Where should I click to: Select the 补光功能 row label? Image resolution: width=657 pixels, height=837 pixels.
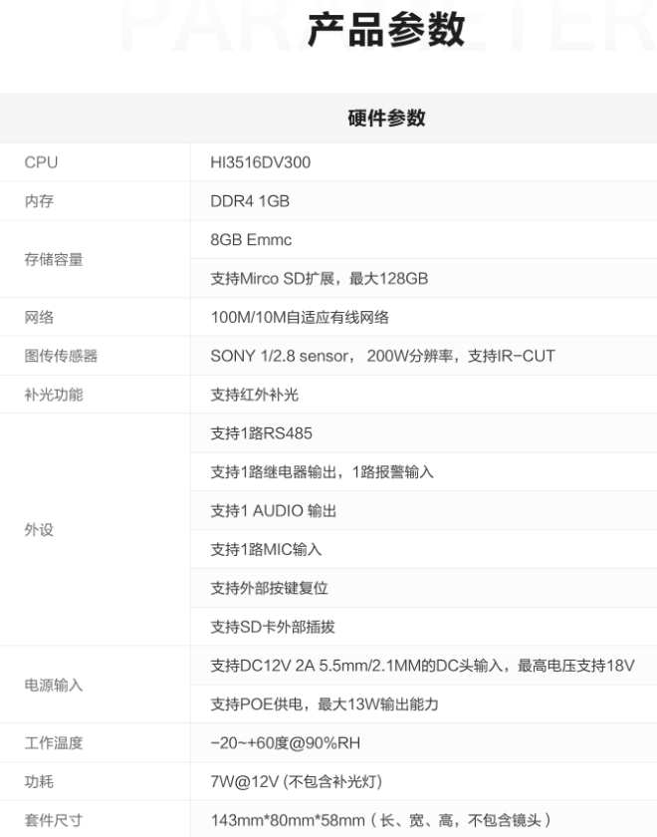tap(54, 395)
